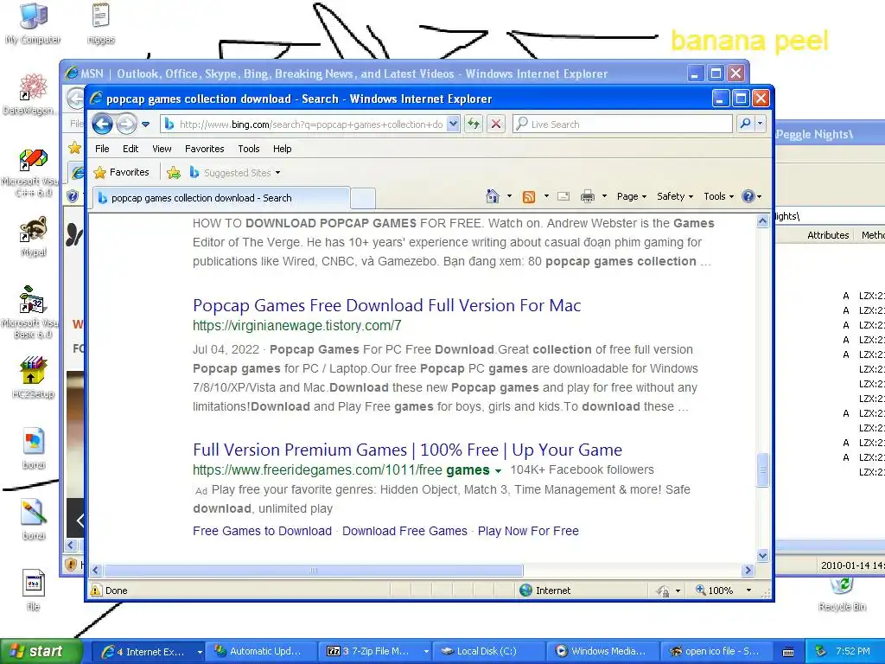Open Automatic Updates taskbar button
Viewport: 885px width, 664px height.
tap(262, 651)
